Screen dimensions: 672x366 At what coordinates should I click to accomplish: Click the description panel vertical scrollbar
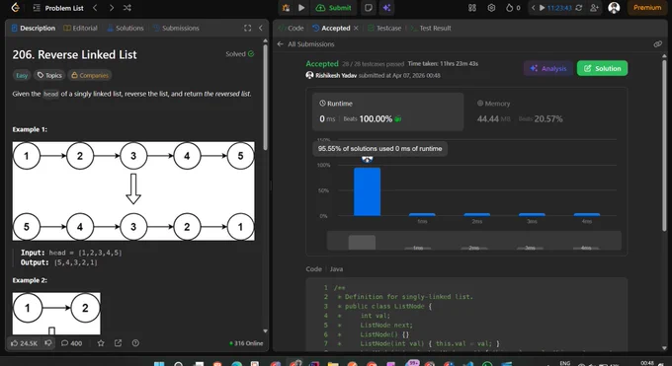pyautogui.click(x=265, y=97)
